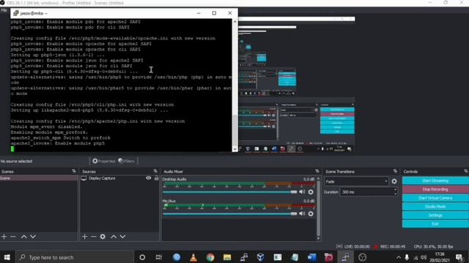Click Exit button in Controls
The width and height of the screenshot is (469, 263).
click(x=435, y=224)
